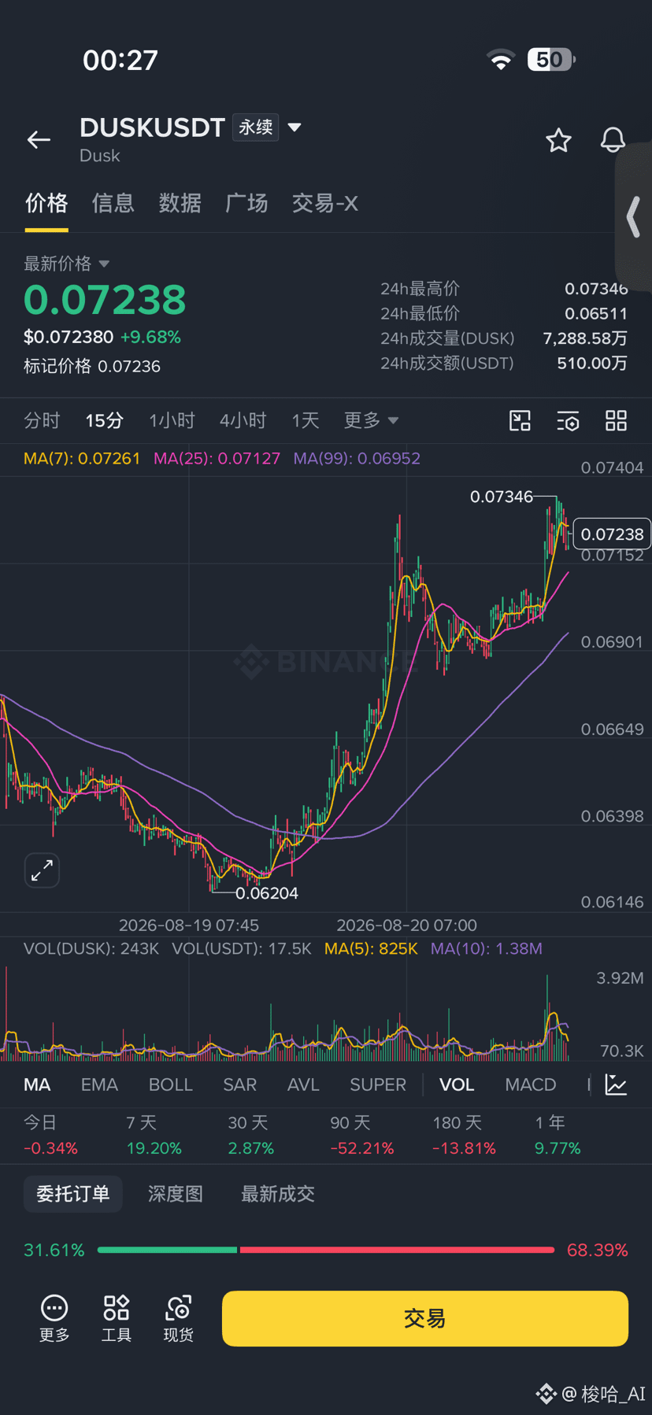This screenshot has height=1415, width=652.
Task: Switch to the 信息 tab
Action: [113, 203]
